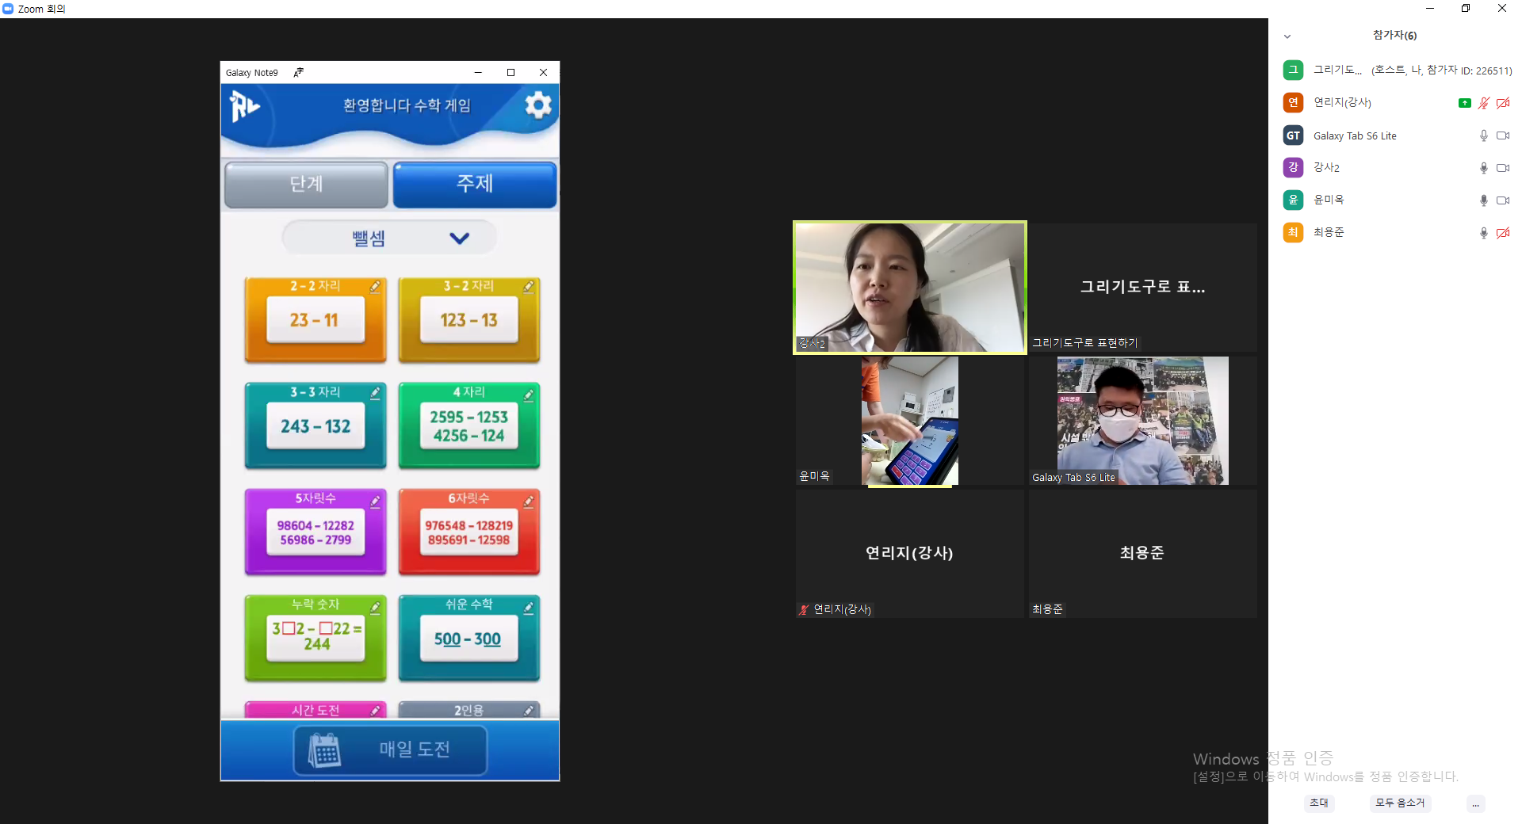The height and width of the screenshot is (824, 1522).
Task: Click the 최 avatar of 최용준
Action: pyautogui.click(x=1293, y=232)
